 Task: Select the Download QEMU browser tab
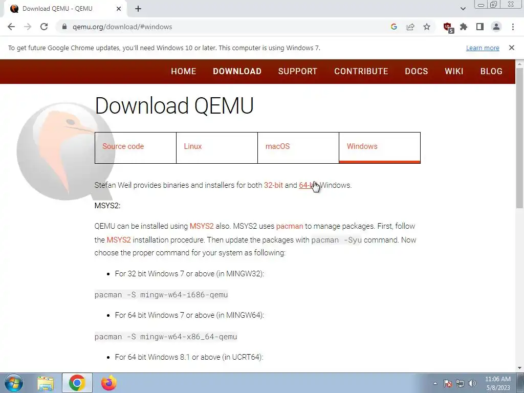tap(65, 9)
